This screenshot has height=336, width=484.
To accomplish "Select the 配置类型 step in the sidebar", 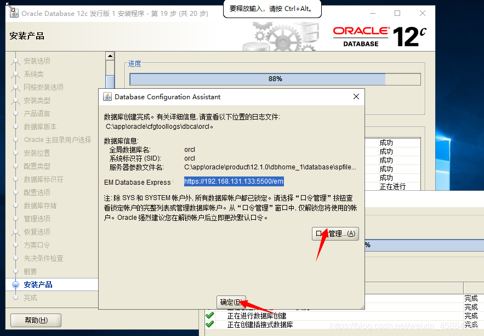I will point(37,166).
